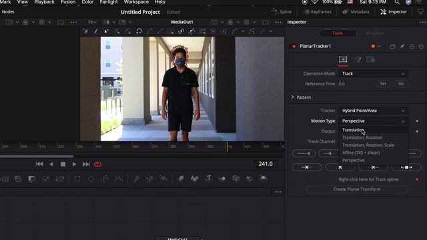Open the Operation Mode dropdown
Image resolution: width=427 pixels, height=240 pixels.
pos(373,73)
